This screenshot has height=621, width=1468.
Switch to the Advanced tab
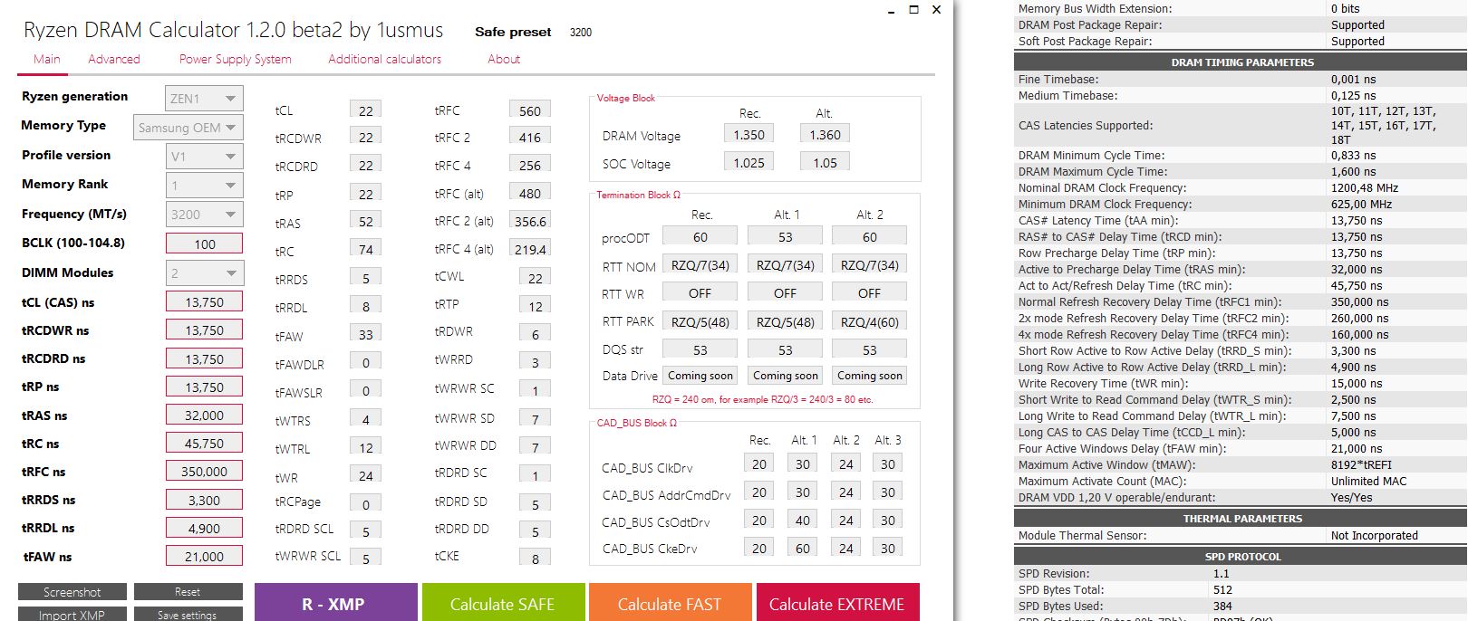pyautogui.click(x=114, y=59)
